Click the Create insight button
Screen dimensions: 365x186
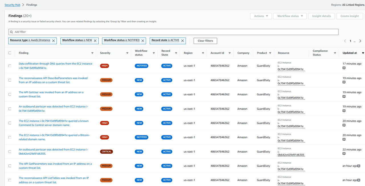350,16
